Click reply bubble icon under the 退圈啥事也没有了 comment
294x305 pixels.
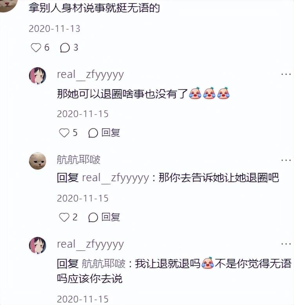[93, 133]
